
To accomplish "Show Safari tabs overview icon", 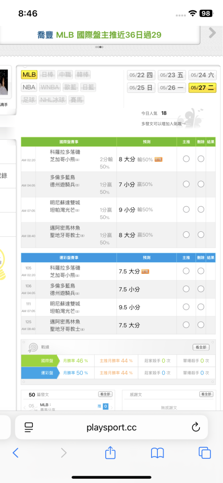I will [205, 453].
